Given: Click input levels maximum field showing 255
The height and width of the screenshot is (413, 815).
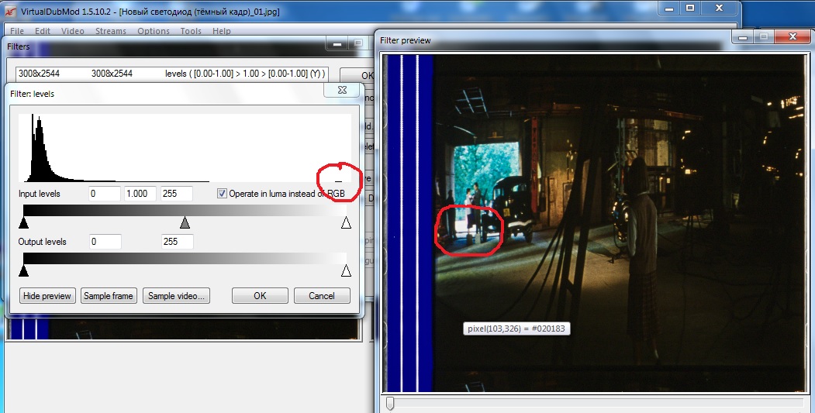Looking at the screenshot, I should point(177,193).
